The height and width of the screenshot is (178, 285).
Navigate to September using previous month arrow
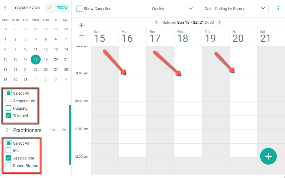5,8
